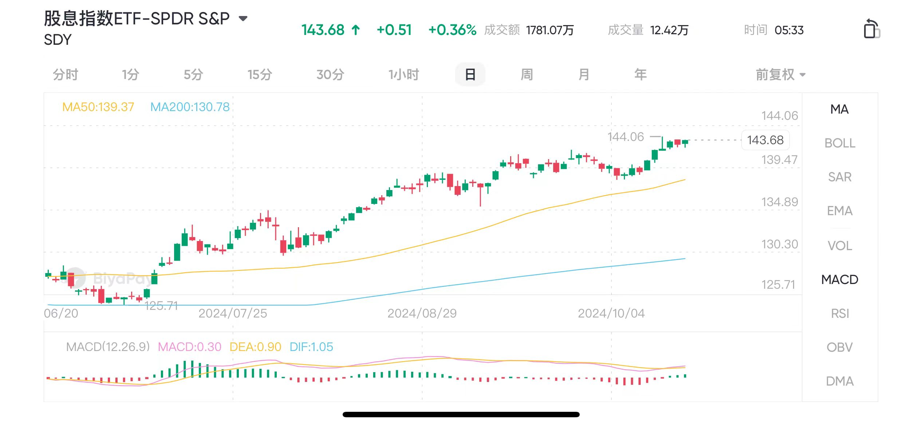The height and width of the screenshot is (426, 922).
Task: Click the latest candlestick on the chart
Action: [685, 143]
